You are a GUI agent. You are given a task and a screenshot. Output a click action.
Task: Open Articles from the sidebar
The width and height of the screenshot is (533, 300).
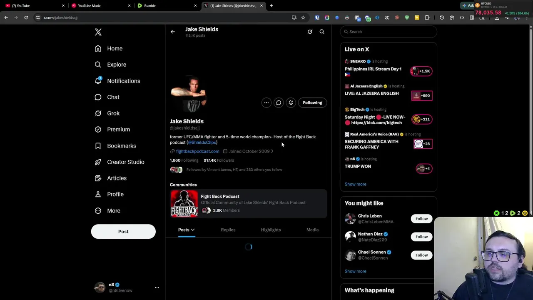(110, 178)
